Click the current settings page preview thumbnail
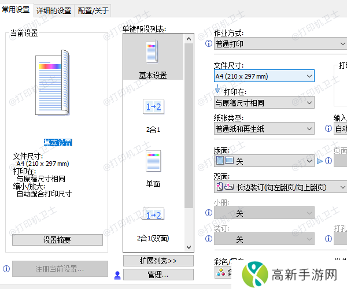The height and width of the screenshot is (289, 347). pyautogui.click(x=53, y=83)
